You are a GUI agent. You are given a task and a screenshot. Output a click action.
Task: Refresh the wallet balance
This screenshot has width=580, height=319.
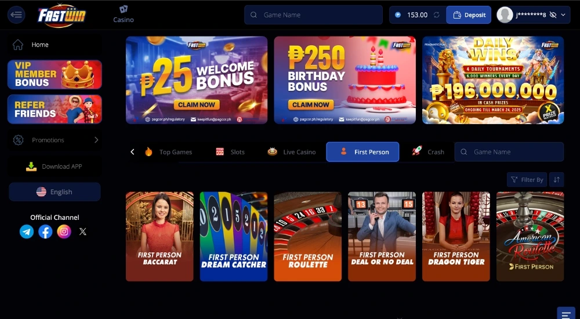pyautogui.click(x=437, y=15)
